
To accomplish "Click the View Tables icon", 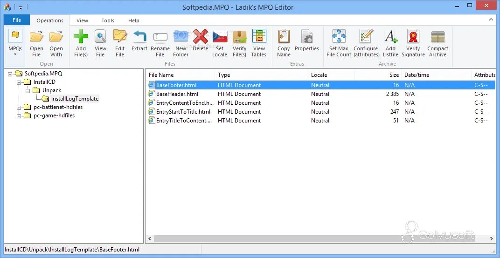I will [259, 36].
